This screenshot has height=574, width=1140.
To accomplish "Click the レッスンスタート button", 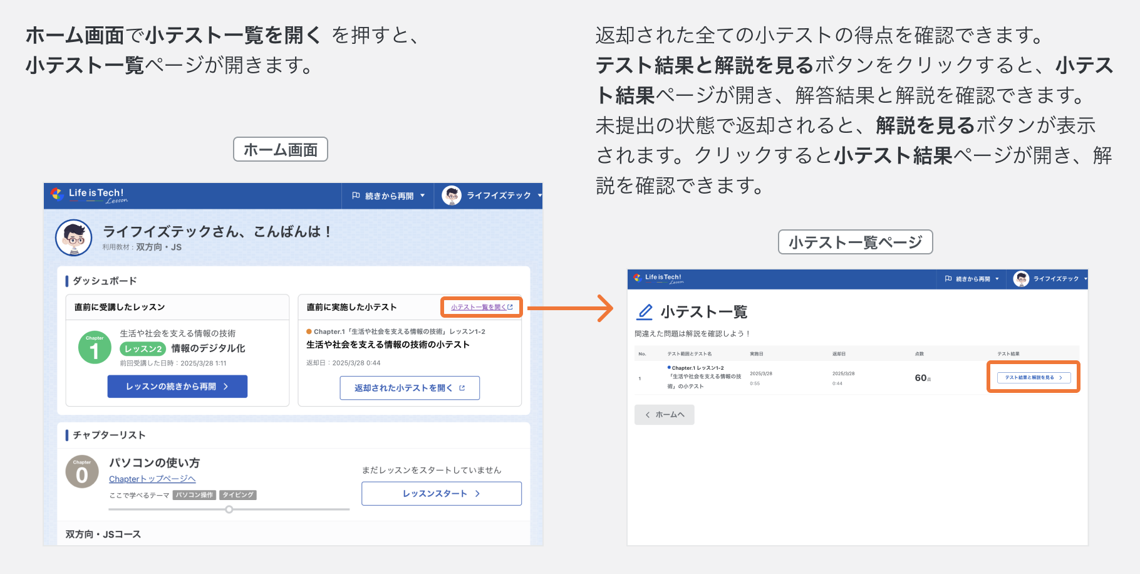I will pyautogui.click(x=441, y=493).
